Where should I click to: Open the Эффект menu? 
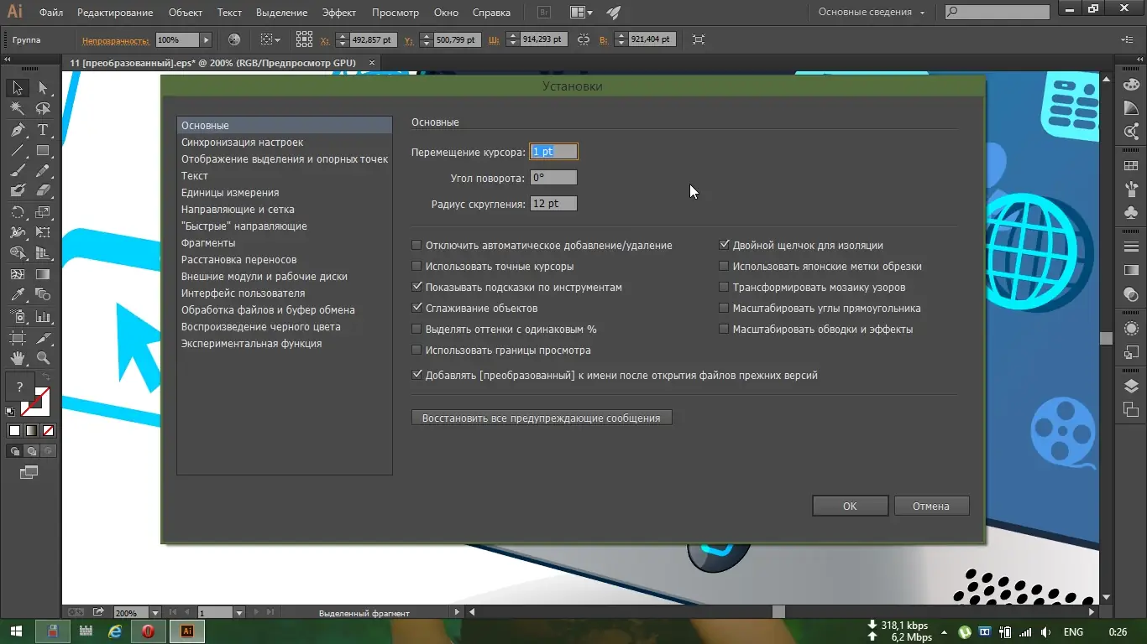click(x=339, y=13)
